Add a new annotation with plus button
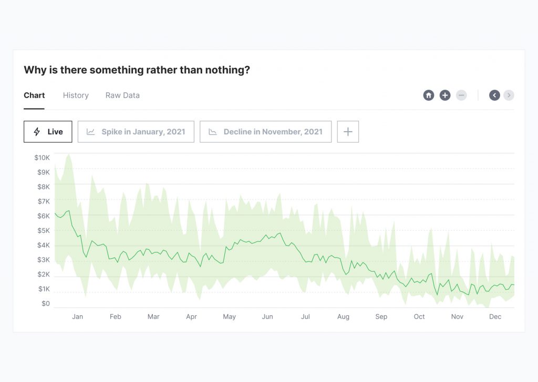538x382 pixels. (348, 132)
